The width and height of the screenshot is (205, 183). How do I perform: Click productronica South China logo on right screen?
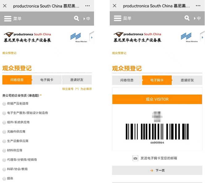[137, 37]
